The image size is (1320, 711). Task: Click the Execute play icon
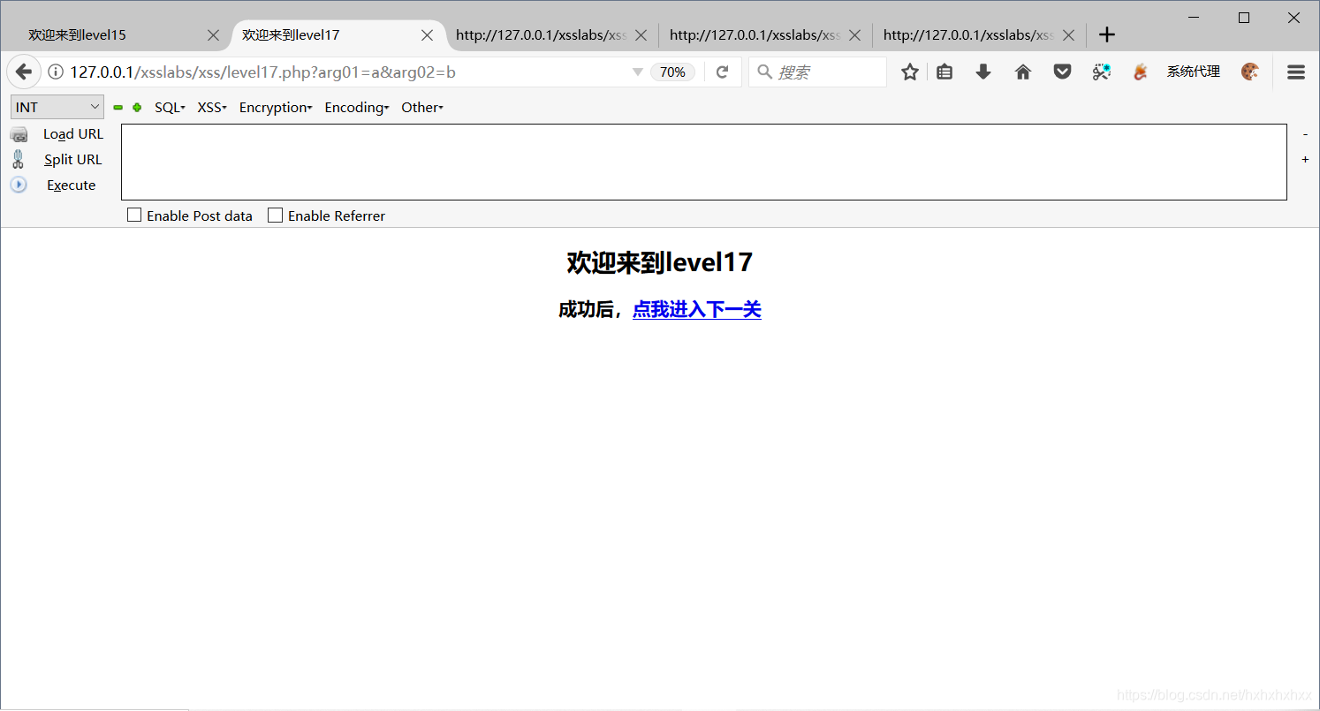pos(19,185)
